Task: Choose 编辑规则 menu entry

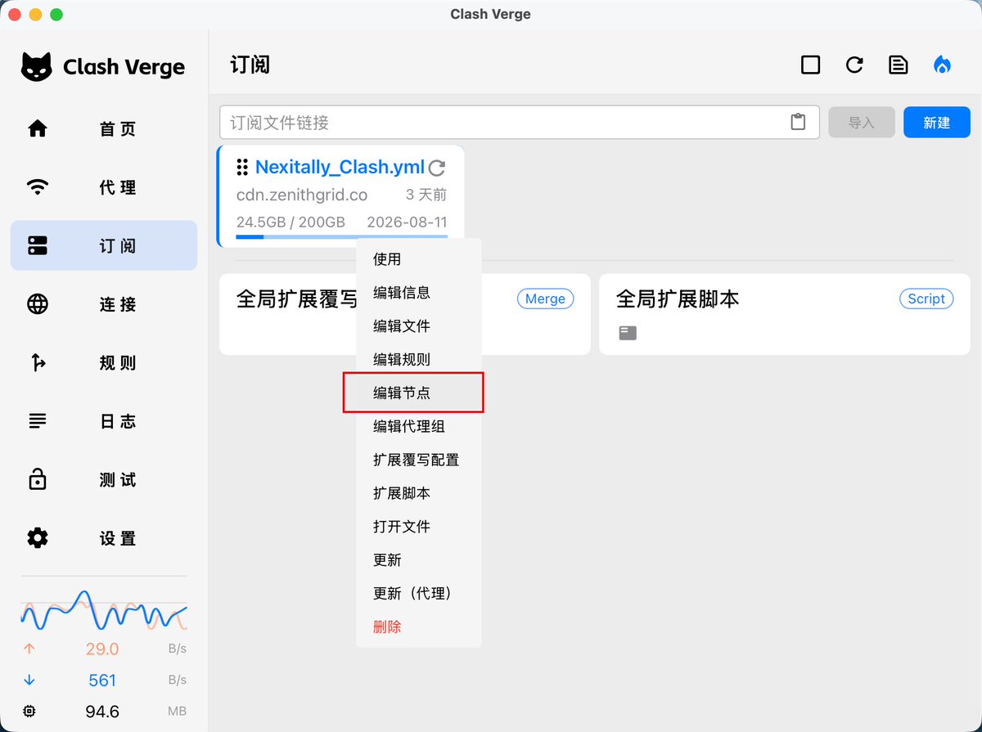Action: point(419,360)
